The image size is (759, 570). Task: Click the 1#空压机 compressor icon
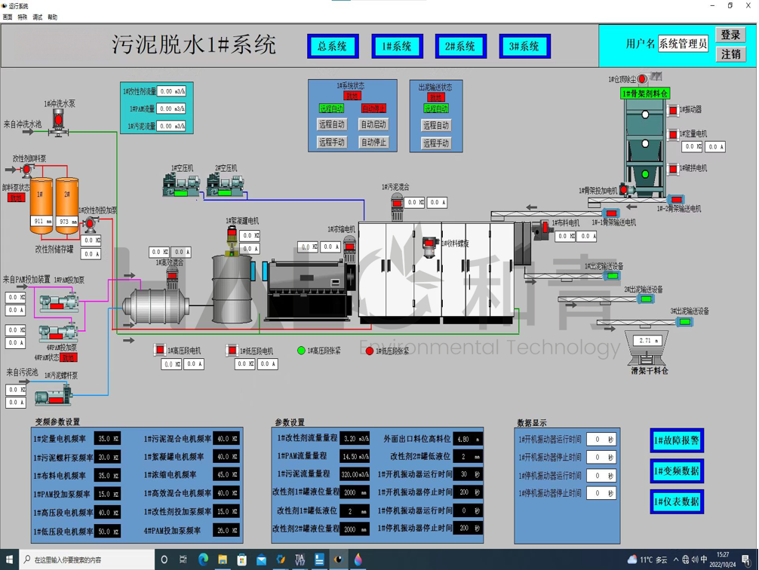(x=181, y=185)
